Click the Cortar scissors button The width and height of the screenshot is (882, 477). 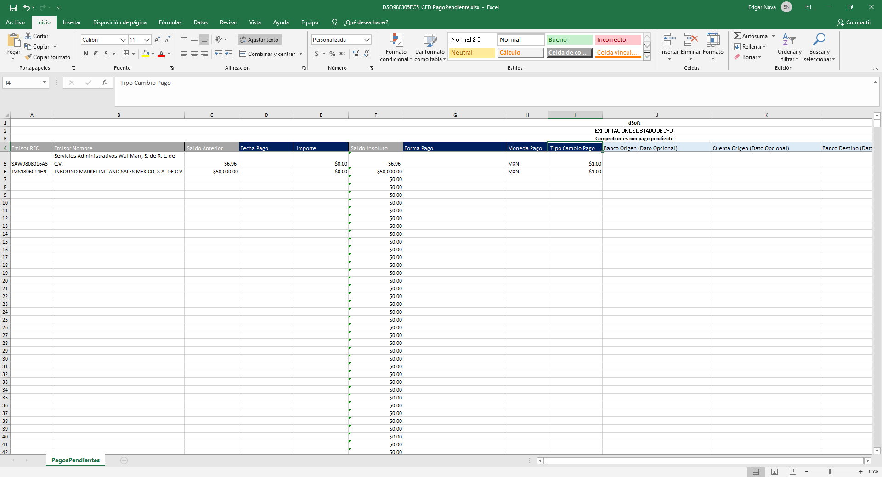(x=36, y=36)
